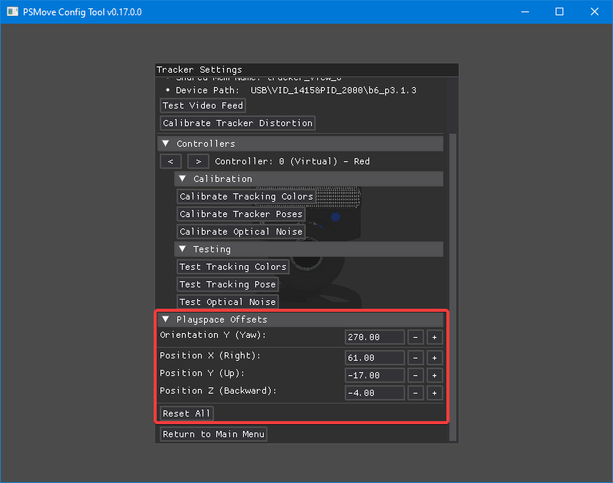Click the Reset All button

point(186,413)
